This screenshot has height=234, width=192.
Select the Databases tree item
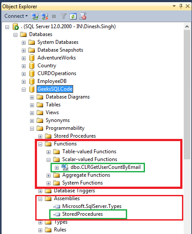[x=40, y=34]
